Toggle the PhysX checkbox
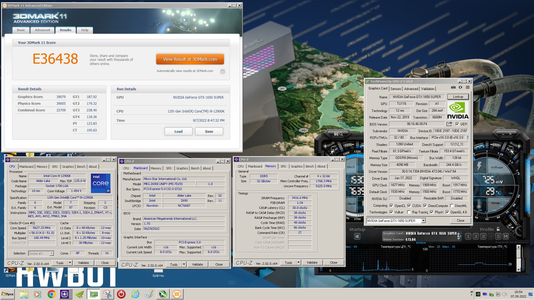Image resolution: width=534 pixels, height=300 pixels. (x=432, y=212)
